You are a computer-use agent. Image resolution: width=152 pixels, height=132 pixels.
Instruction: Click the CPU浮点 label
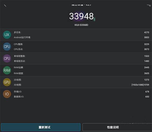[18, 49]
